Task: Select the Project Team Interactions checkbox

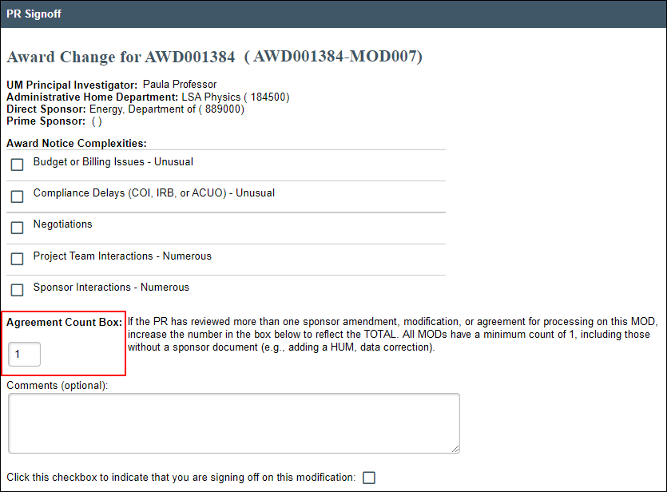Action: pos(17,259)
